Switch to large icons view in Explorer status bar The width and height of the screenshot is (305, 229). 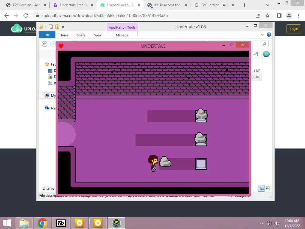point(268,188)
